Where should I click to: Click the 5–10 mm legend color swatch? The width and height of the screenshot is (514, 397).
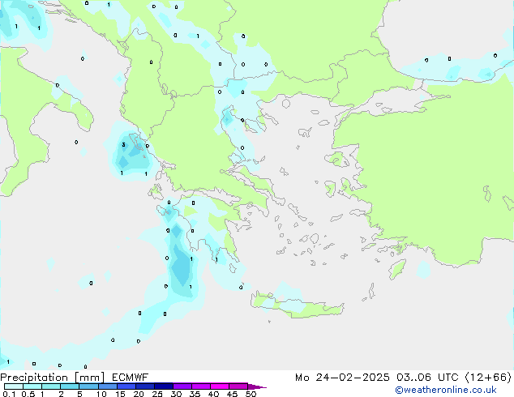(88, 386)
